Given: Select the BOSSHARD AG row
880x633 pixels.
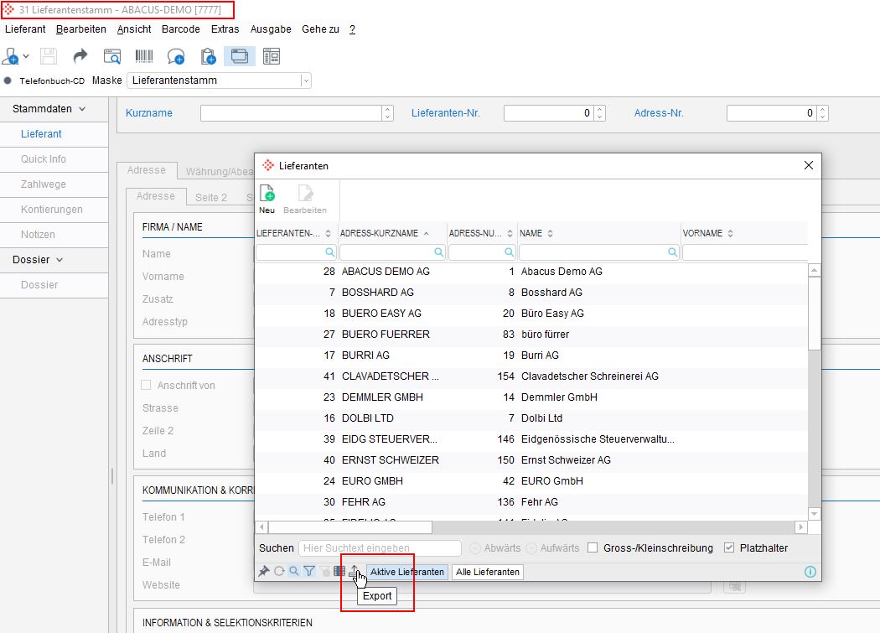Looking at the screenshot, I should [531, 293].
